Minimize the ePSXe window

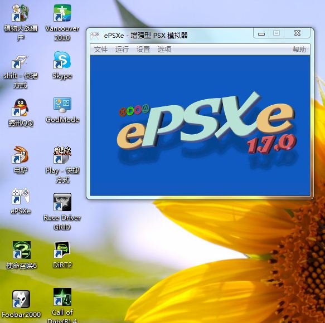coord(261,33)
